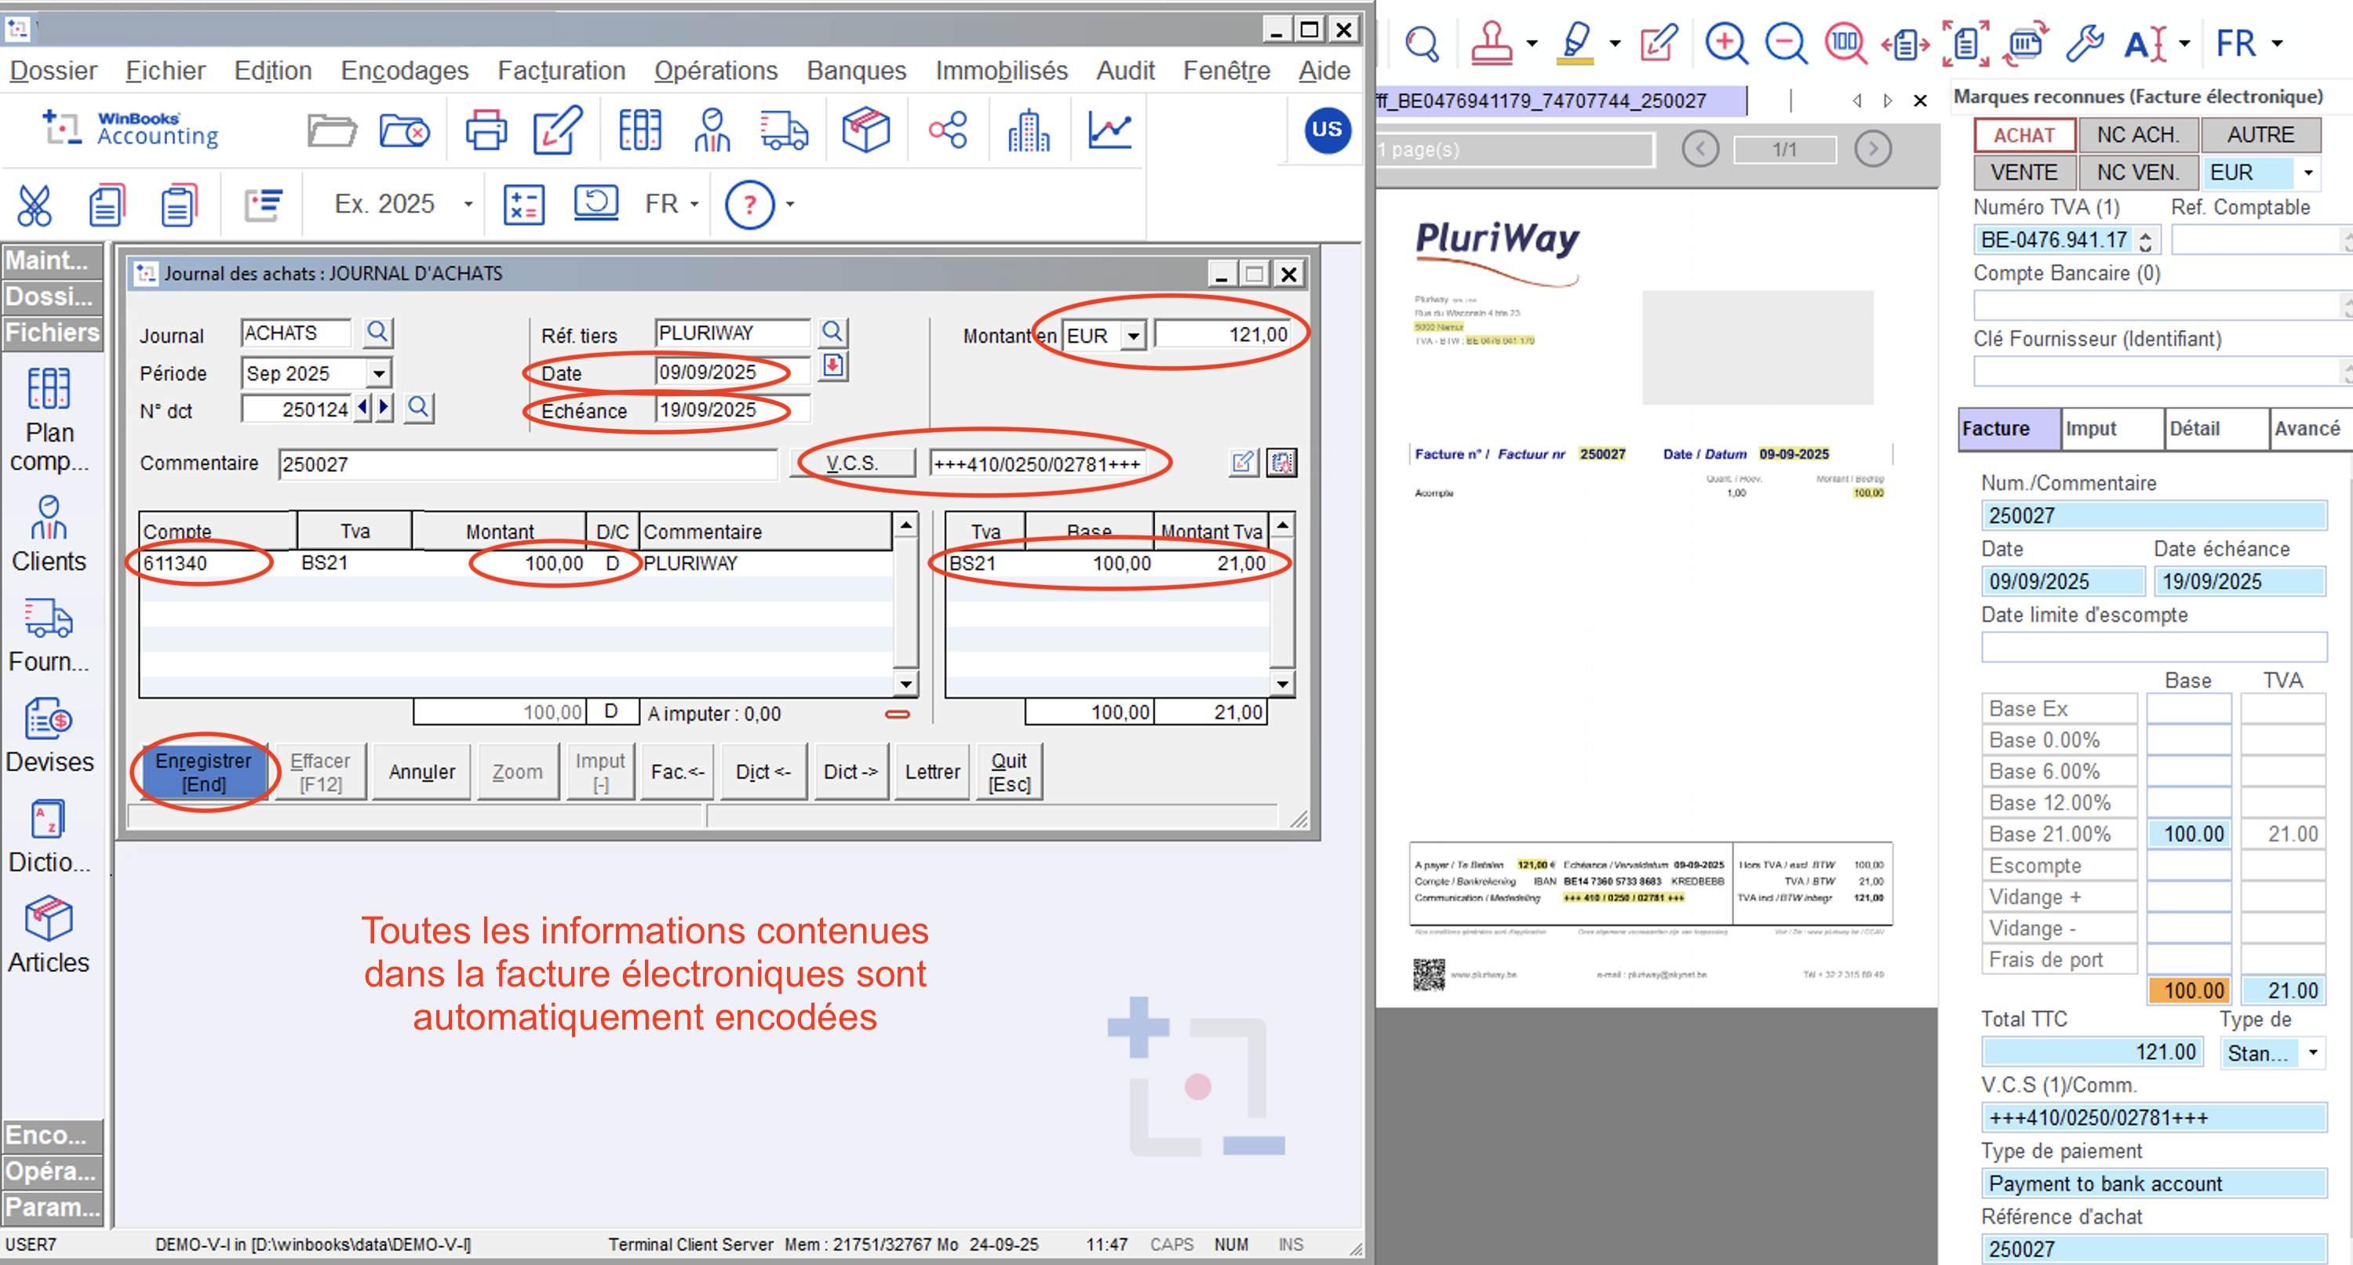Image resolution: width=2353 pixels, height=1265 pixels.
Task: Click the zoom in magnifier icon
Action: coord(1725,43)
